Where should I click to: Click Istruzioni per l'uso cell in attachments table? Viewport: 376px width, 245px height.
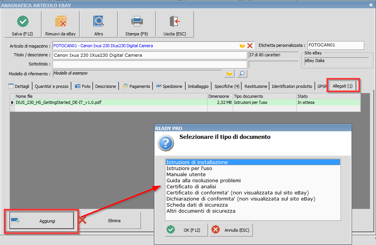tap(265, 102)
